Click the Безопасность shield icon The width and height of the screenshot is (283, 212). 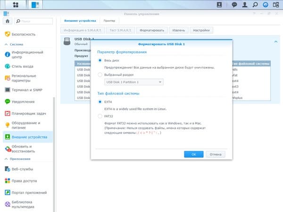pyautogui.click(x=8, y=34)
